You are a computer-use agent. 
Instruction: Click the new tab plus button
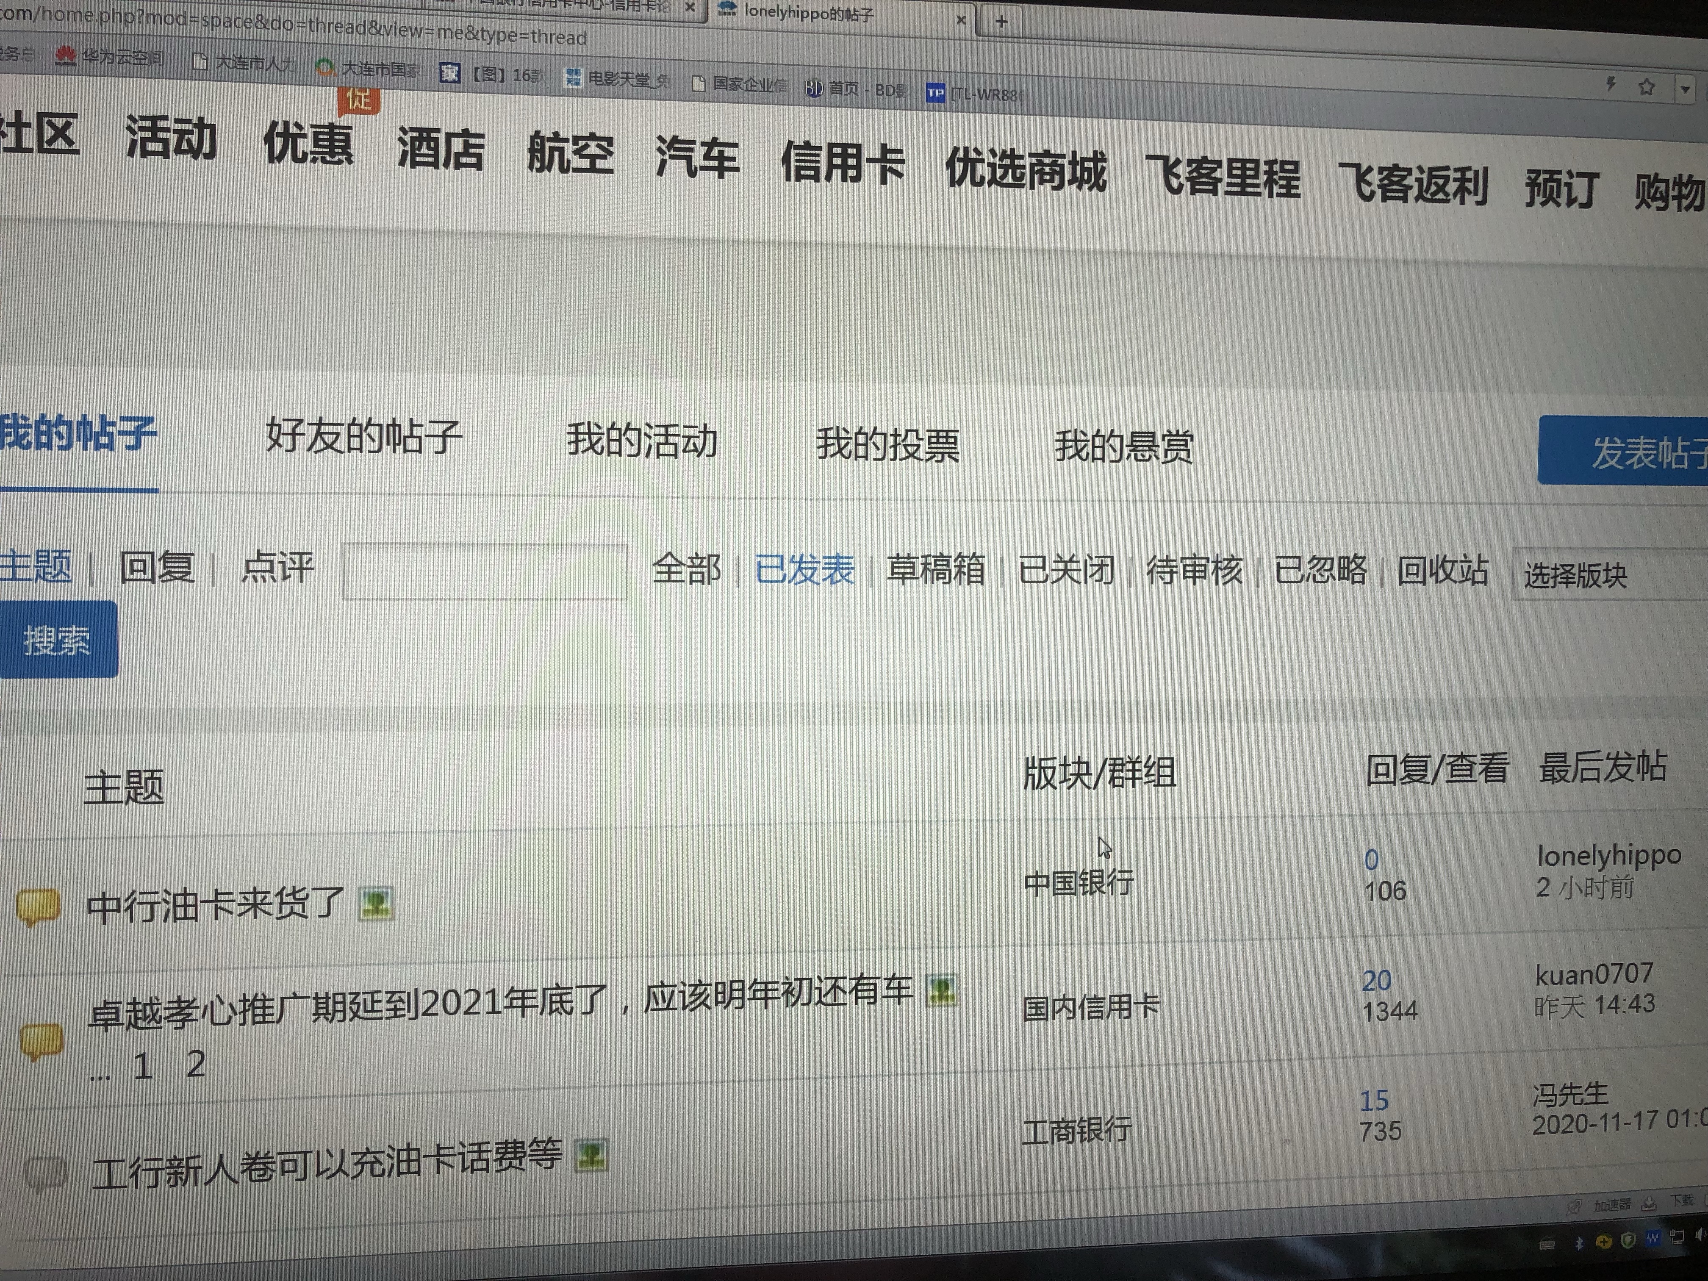pos(1001,21)
